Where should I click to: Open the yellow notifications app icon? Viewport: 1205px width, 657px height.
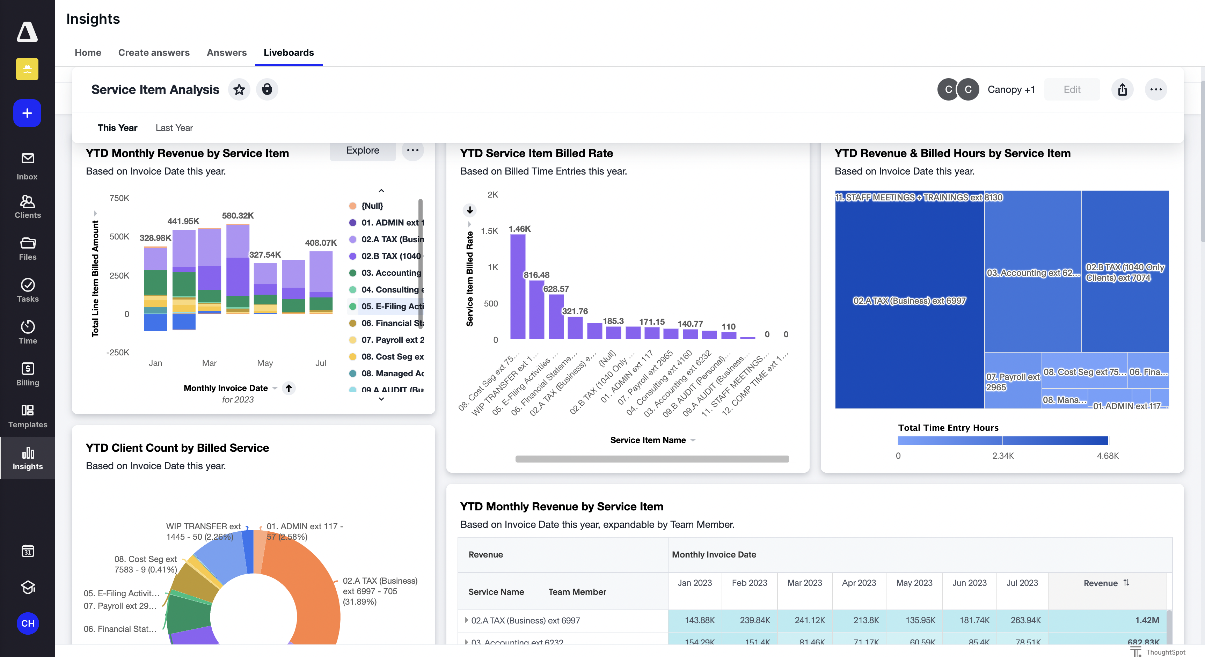(x=27, y=69)
